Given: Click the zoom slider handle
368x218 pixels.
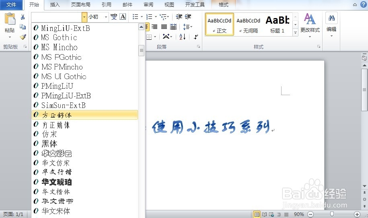Looking at the screenshot, I should tap(332, 214).
